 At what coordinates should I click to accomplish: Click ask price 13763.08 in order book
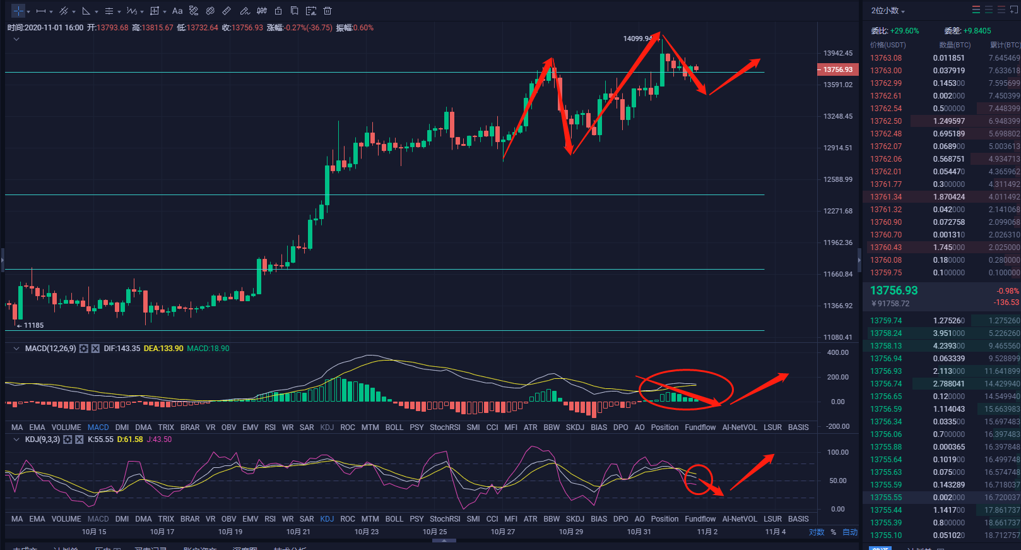tap(886, 58)
